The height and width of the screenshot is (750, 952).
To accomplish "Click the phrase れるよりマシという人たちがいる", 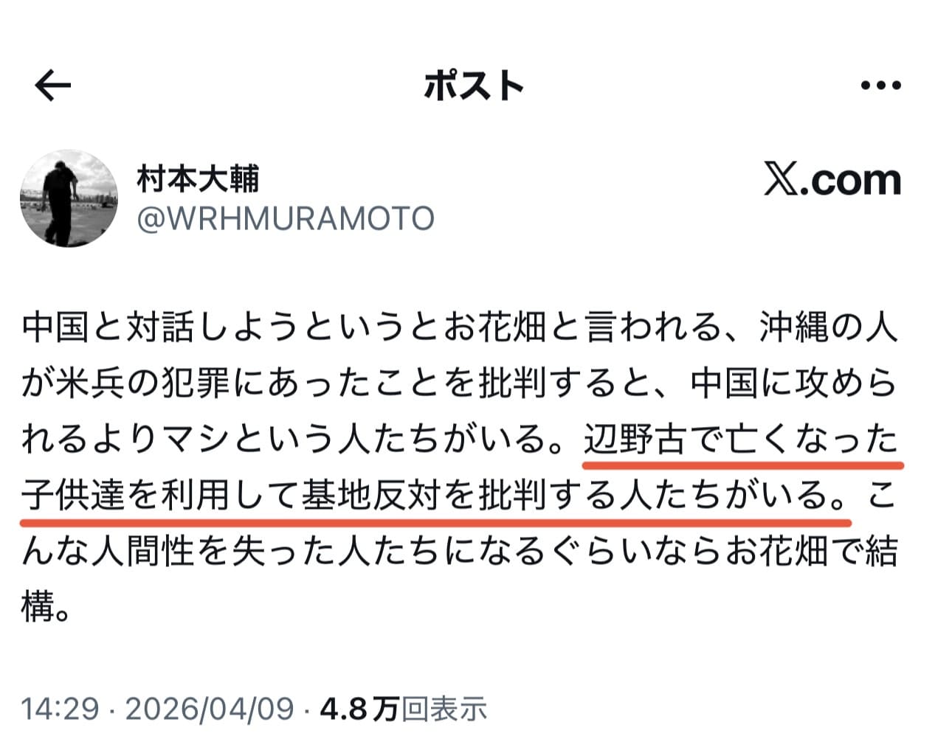I will [293, 440].
